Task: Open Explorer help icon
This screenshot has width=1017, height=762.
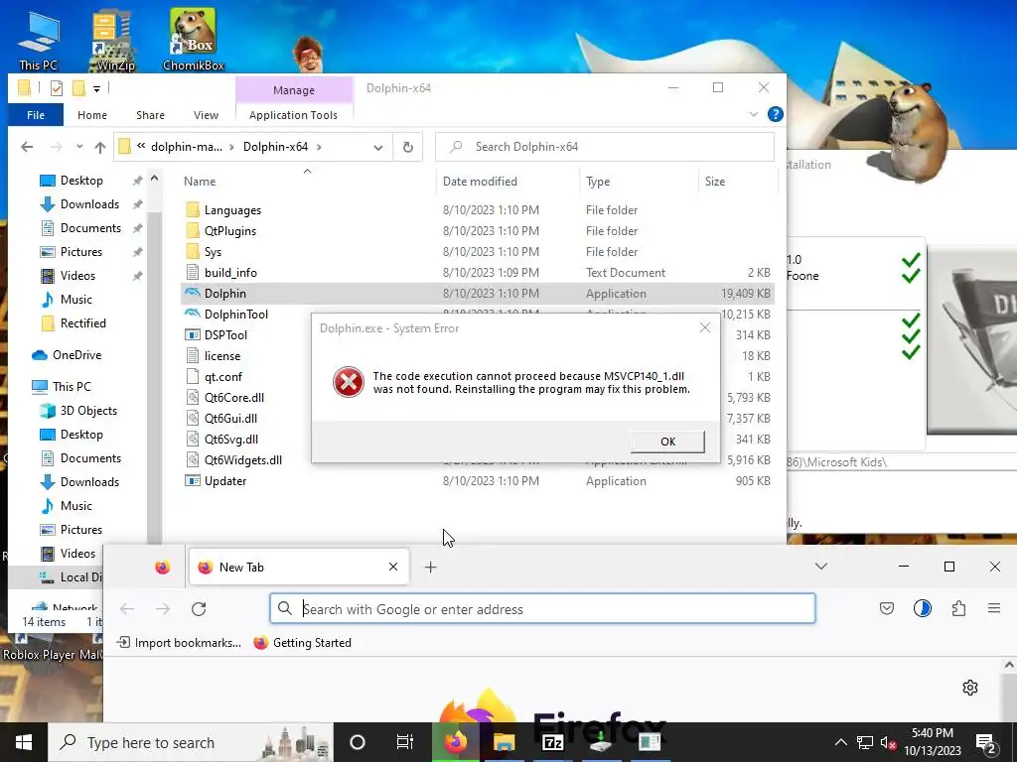Action: [x=775, y=114]
